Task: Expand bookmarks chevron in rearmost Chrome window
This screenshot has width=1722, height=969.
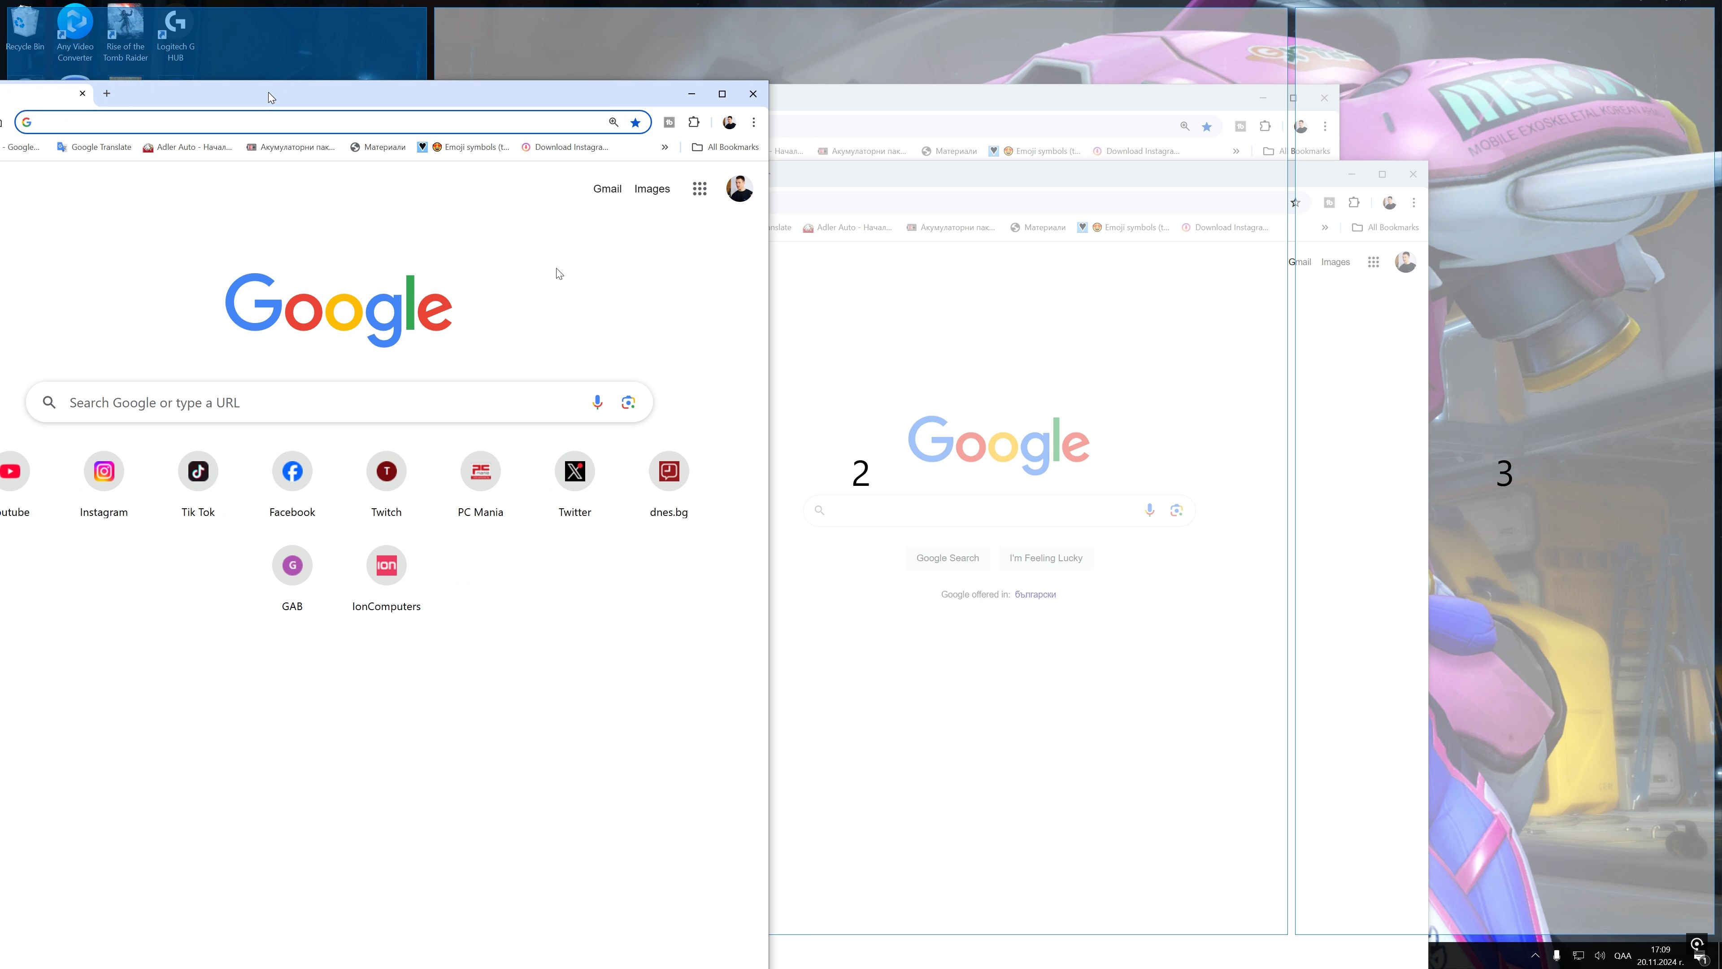Action: click(x=1236, y=151)
